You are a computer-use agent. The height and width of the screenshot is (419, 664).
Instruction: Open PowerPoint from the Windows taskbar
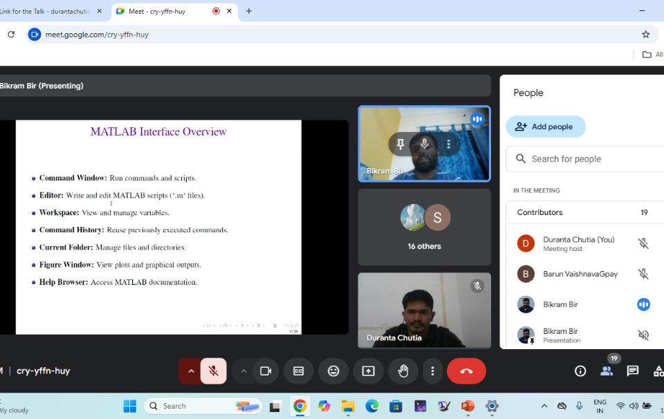468,406
